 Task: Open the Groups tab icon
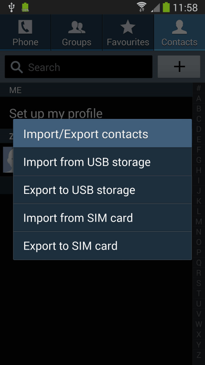coord(77,27)
